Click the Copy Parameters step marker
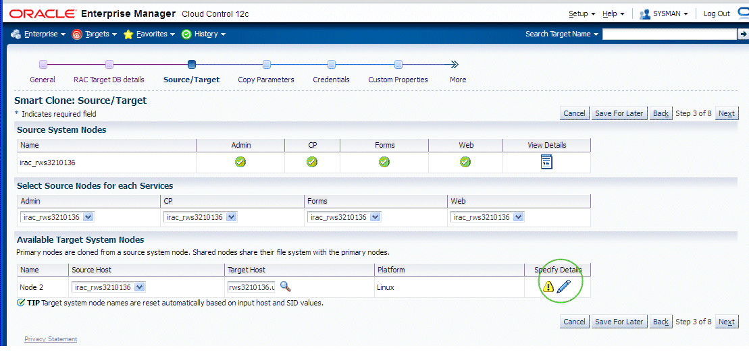 (267, 64)
